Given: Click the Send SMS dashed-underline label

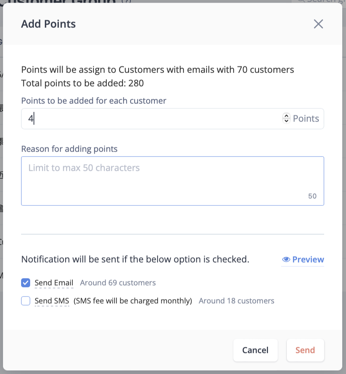Looking at the screenshot, I should tap(52, 301).
